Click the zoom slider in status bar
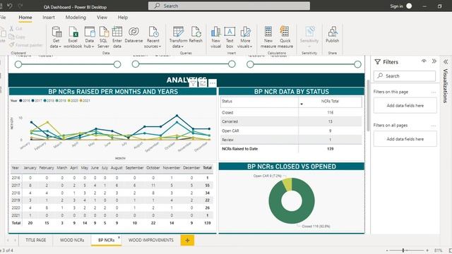Screen dimensions: 452x254 (407, 250)
